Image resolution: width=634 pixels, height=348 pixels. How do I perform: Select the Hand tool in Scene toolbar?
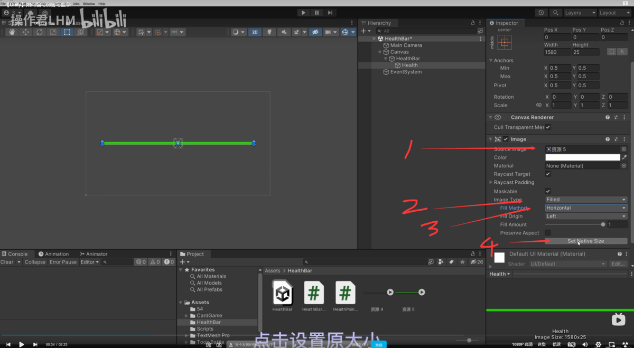(12, 32)
